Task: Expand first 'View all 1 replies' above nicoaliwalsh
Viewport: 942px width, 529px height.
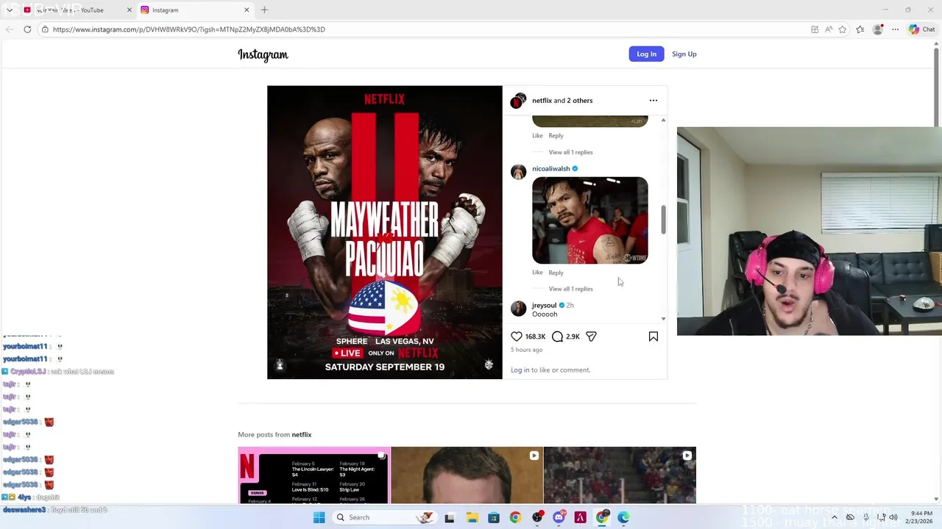Action: point(570,152)
